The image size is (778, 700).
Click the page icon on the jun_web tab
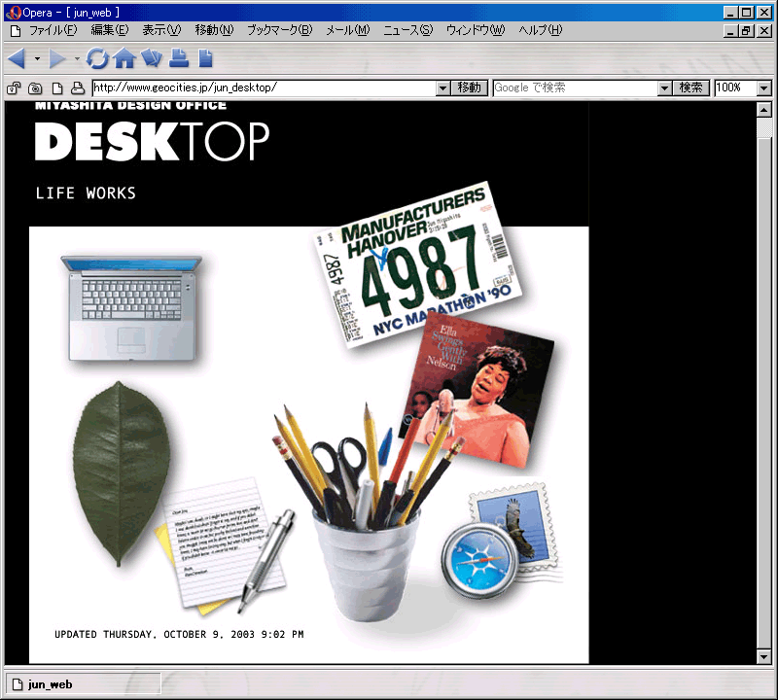(x=18, y=684)
